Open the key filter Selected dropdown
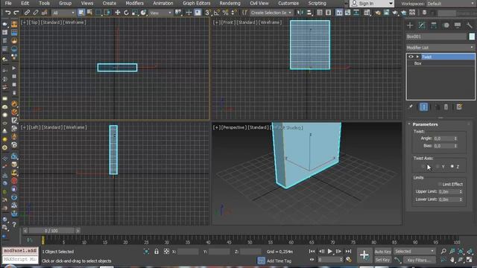Screen dimensions: 477x268 (x=414, y=252)
